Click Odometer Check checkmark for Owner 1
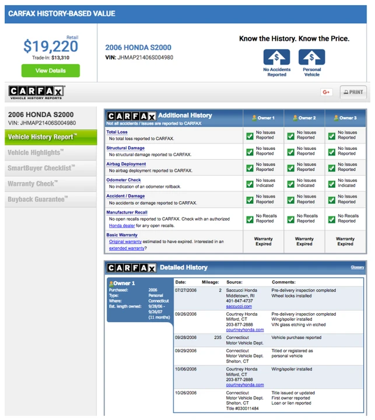The width and height of the screenshot is (375, 420). pos(250,184)
